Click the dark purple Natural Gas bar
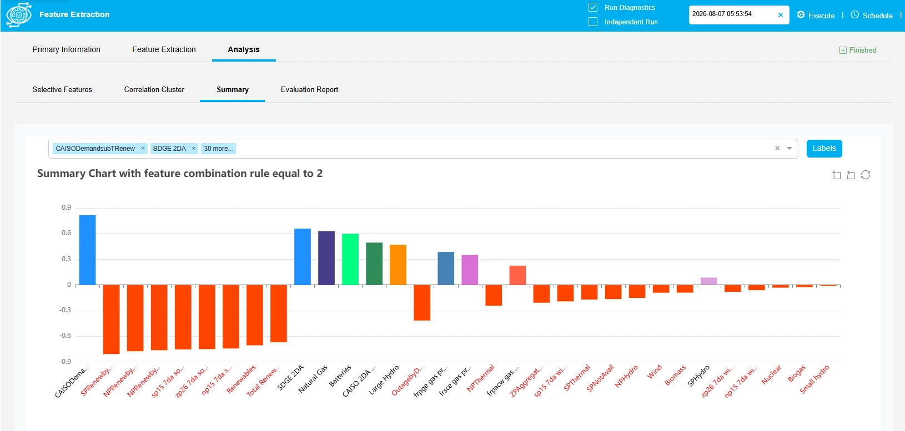The image size is (905, 431). [x=326, y=258]
